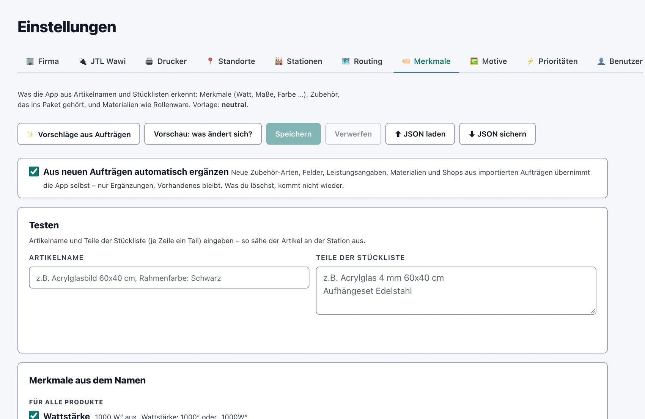Click the download arrow in JSON sichern
The image size is (645, 419).
(472, 134)
